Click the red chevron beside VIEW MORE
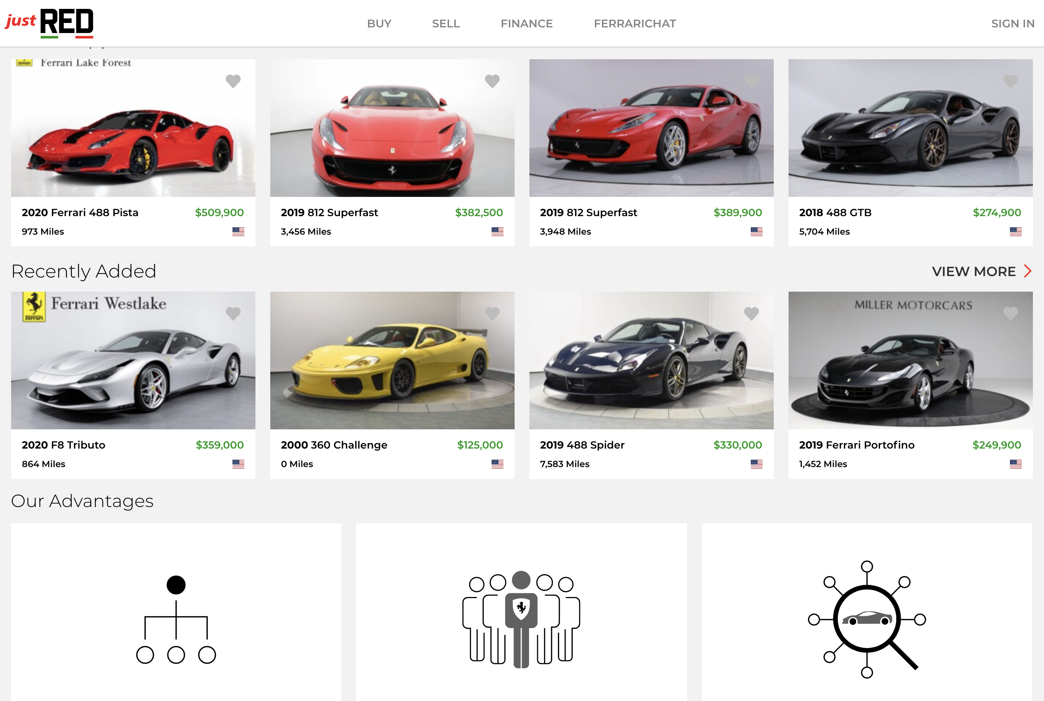 [x=1028, y=271]
